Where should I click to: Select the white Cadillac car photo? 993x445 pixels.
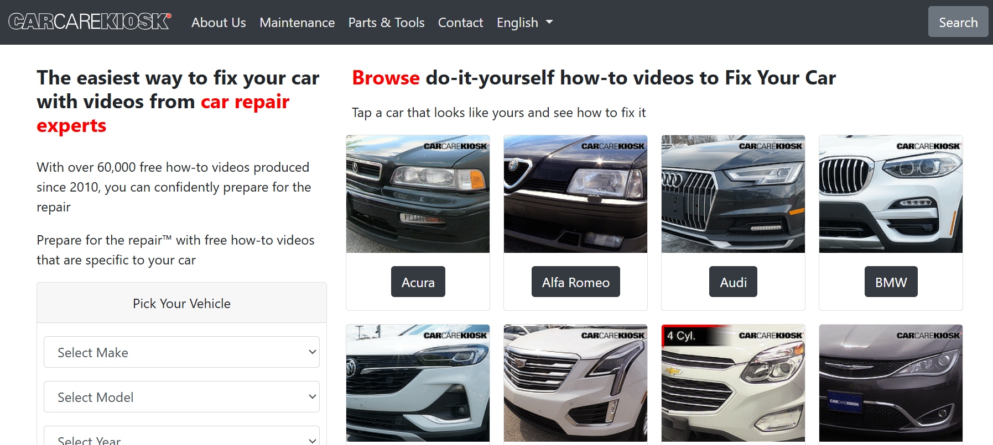(x=575, y=383)
